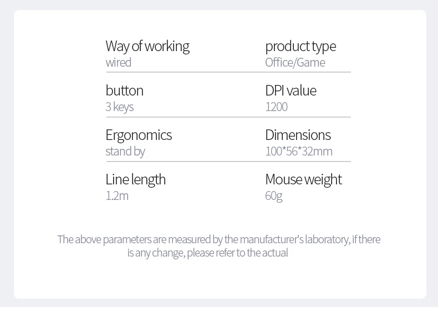Select the "1.2m" line length value

(116, 195)
